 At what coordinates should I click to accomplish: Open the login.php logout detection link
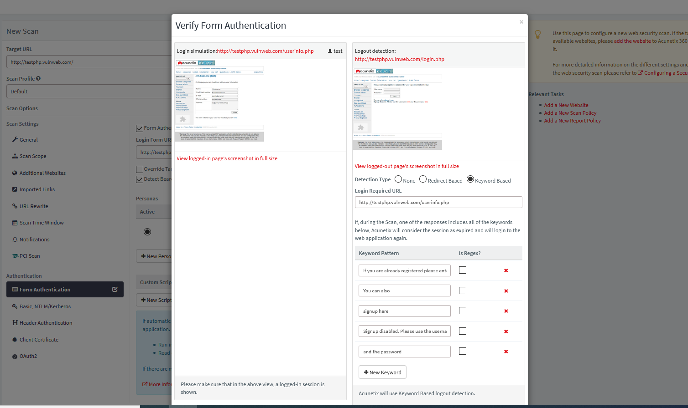tap(400, 59)
